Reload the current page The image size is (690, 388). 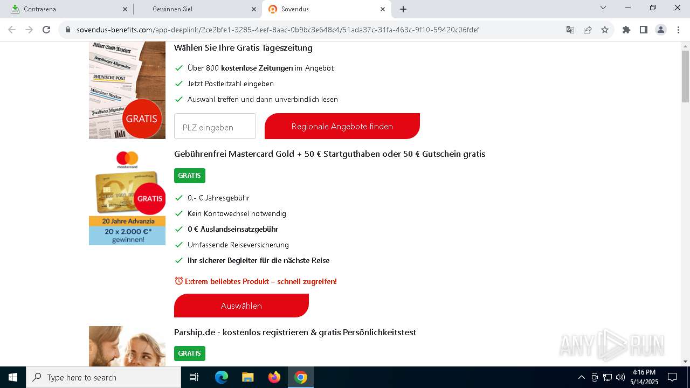(x=46, y=30)
